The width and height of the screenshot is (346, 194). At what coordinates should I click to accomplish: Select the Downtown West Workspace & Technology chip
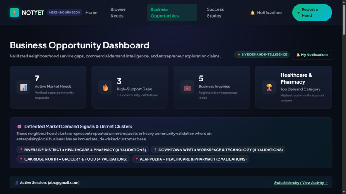pos(218,150)
